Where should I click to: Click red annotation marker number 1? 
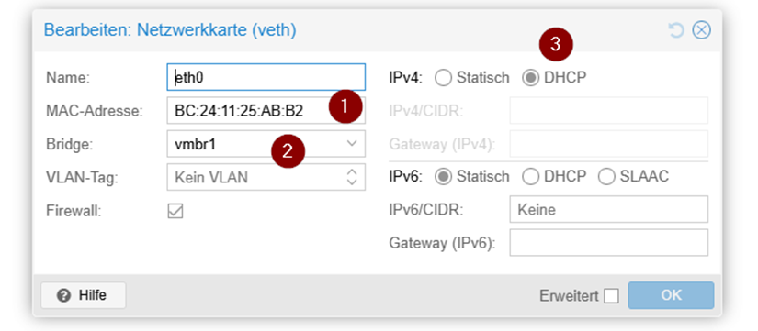345,106
